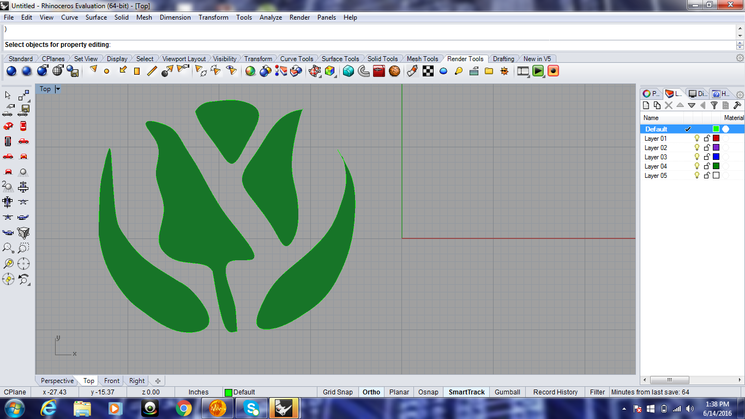Select the arrow pointer tool in left sidebar
This screenshot has width=745, height=419.
[x=8, y=95]
